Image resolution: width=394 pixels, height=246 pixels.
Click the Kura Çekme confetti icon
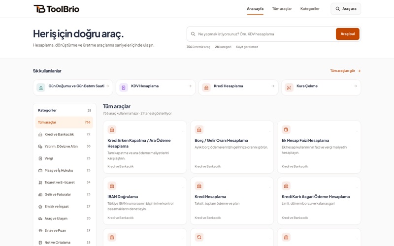289,88
